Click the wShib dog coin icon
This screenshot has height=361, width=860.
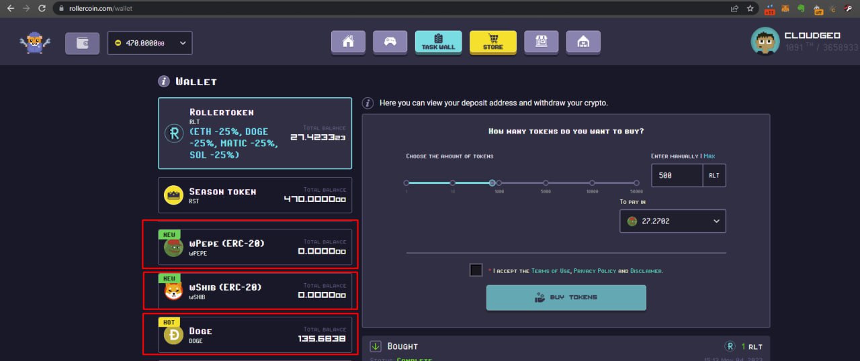[173, 291]
